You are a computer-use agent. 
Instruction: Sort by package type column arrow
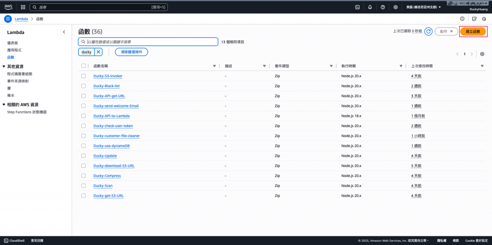(x=332, y=66)
